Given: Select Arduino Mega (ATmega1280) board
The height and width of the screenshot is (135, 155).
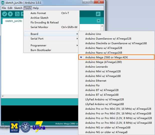Looking at the screenshot, I should [x=116, y=62].
